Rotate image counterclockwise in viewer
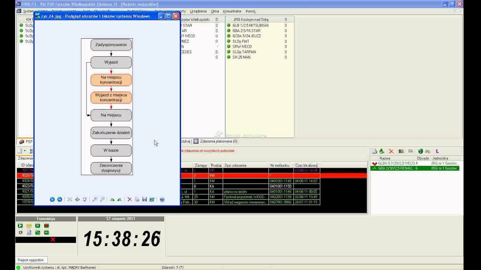This screenshot has height=270, width=481. [119, 199]
